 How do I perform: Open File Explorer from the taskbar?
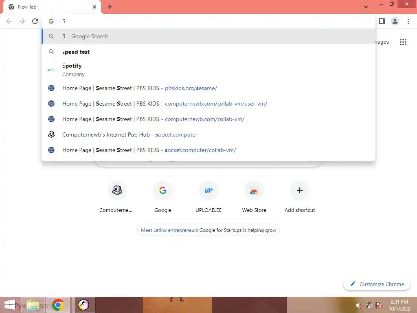point(33,305)
